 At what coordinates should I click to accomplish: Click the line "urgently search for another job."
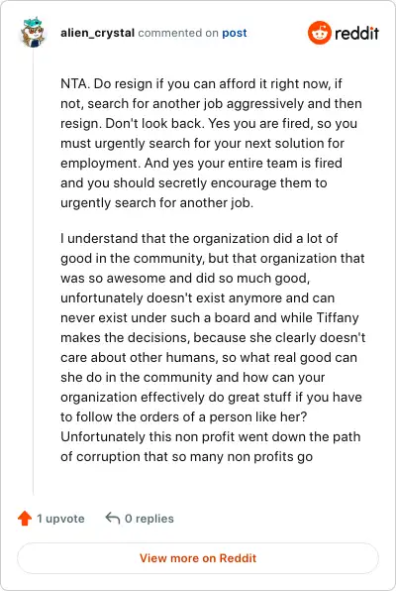(157, 202)
